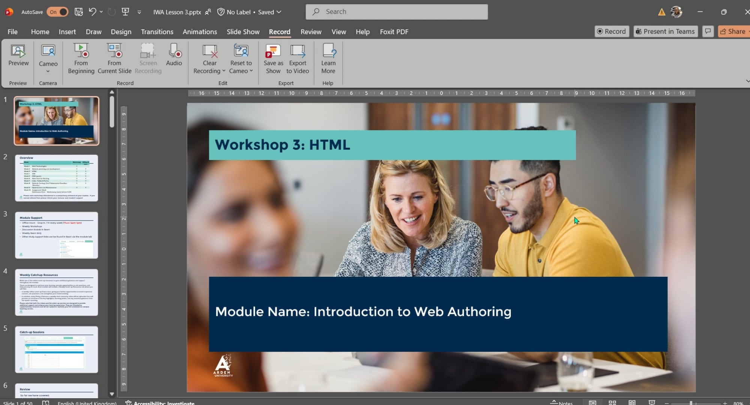Image resolution: width=750 pixels, height=405 pixels.
Task: Customize Quick Access Toolbar dropdown
Action: point(139,12)
